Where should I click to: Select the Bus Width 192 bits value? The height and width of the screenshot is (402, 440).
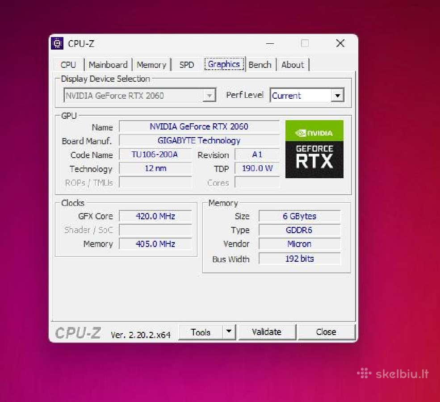pos(299,258)
